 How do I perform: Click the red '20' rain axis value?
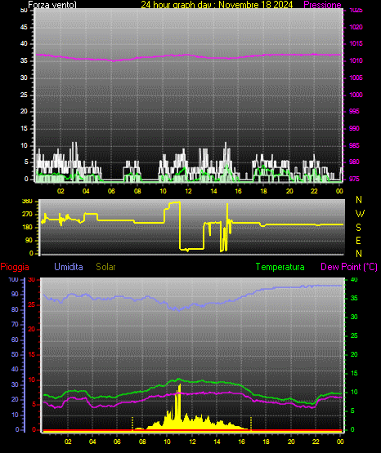pyautogui.click(x=32, y=330)
